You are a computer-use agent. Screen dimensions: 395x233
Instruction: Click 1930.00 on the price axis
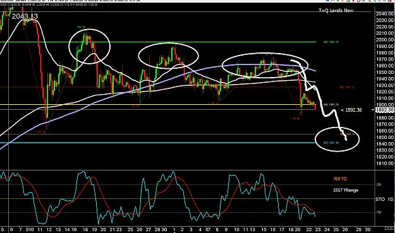(385, 85)
